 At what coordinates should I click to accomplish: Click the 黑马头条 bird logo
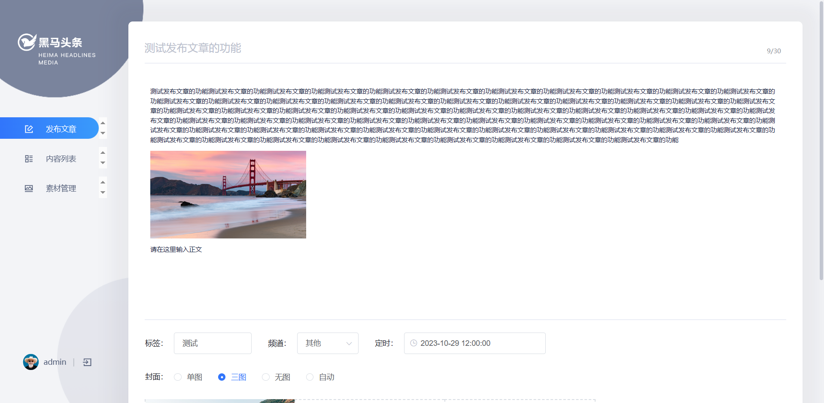(x=27, y=42)
